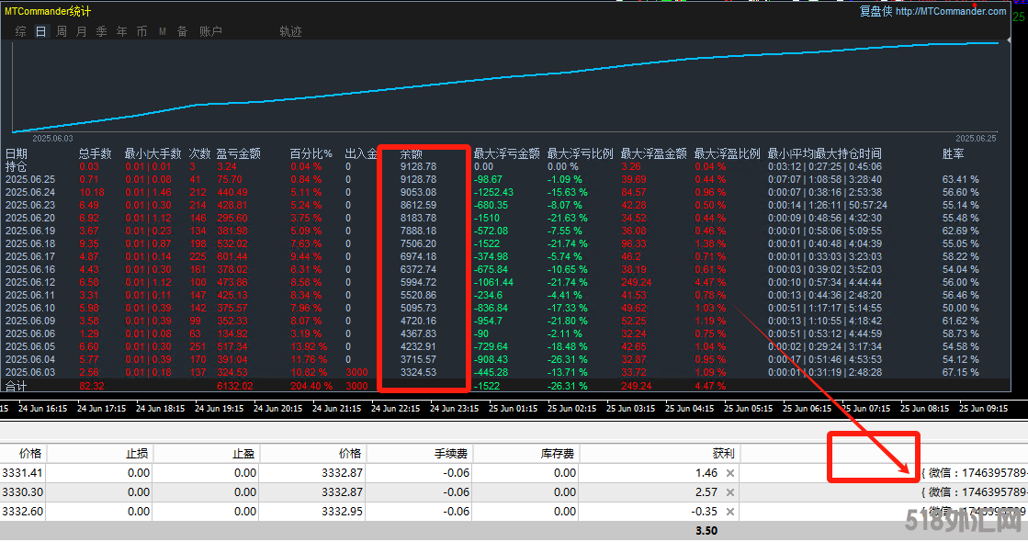Click the 合计 totals row label
The width and height of the screenshot is (1028, 542).
[17, 386]
